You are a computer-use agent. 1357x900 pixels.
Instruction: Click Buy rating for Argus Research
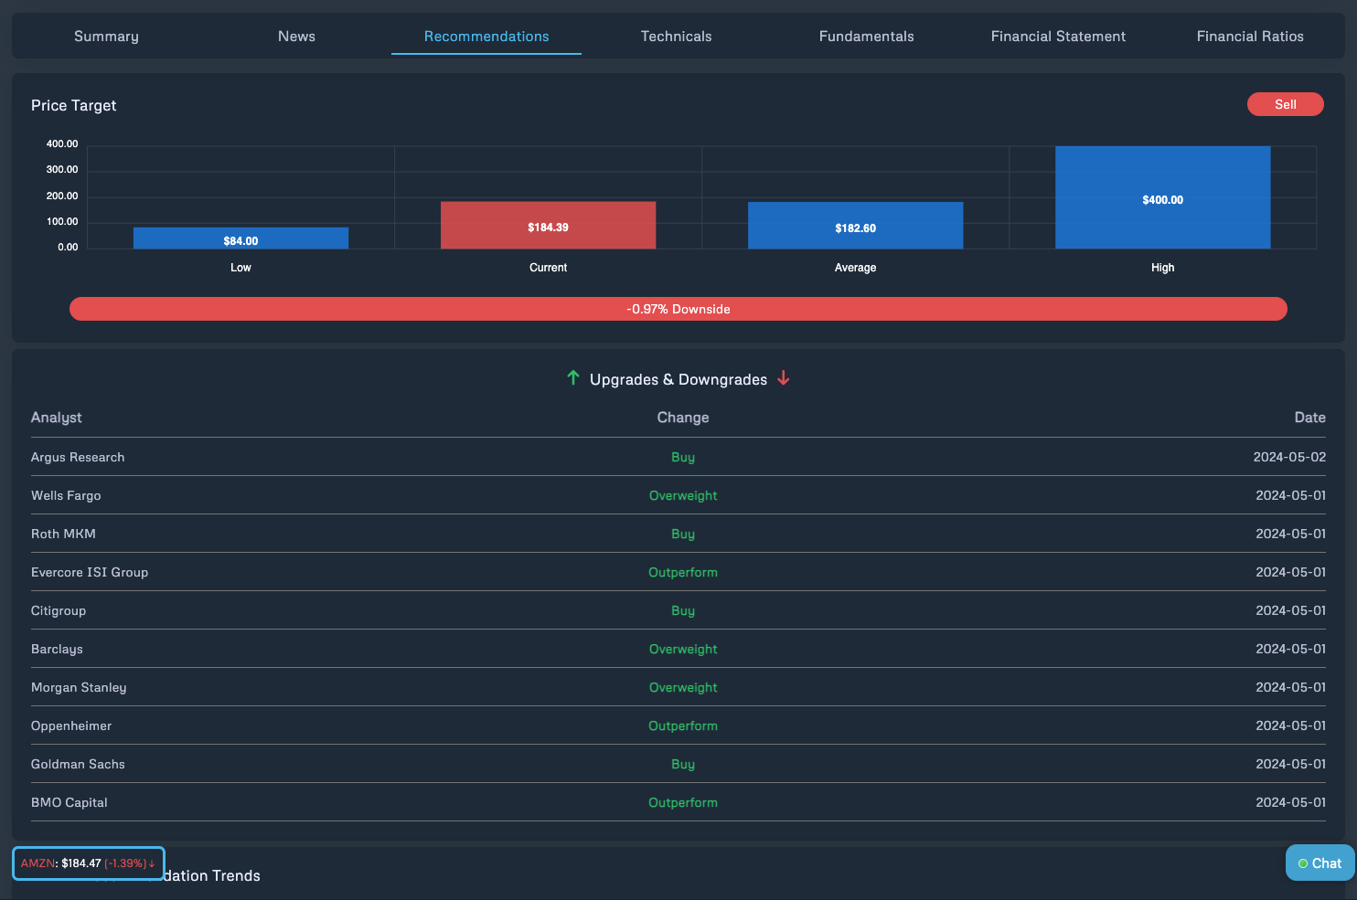coord(683,457)
